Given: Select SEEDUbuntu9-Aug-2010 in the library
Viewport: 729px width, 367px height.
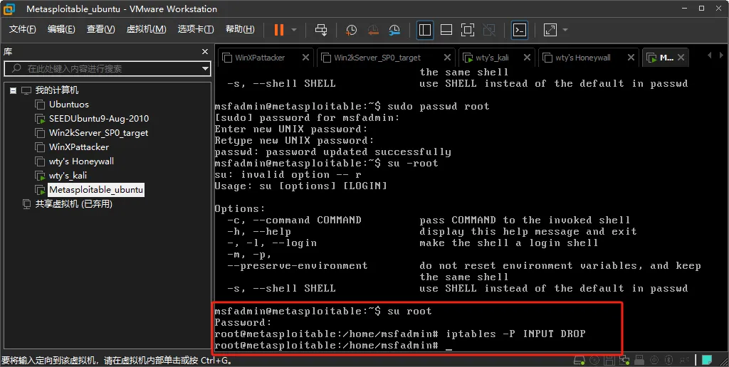Looking at the screenshot, I should click(x=99, y=119).
